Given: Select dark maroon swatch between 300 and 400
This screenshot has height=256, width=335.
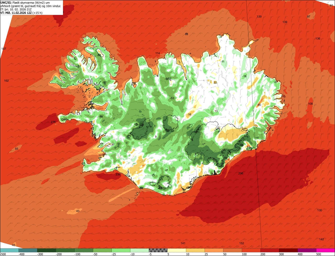Looking at the screenshot, I should [x=288, y=250].
